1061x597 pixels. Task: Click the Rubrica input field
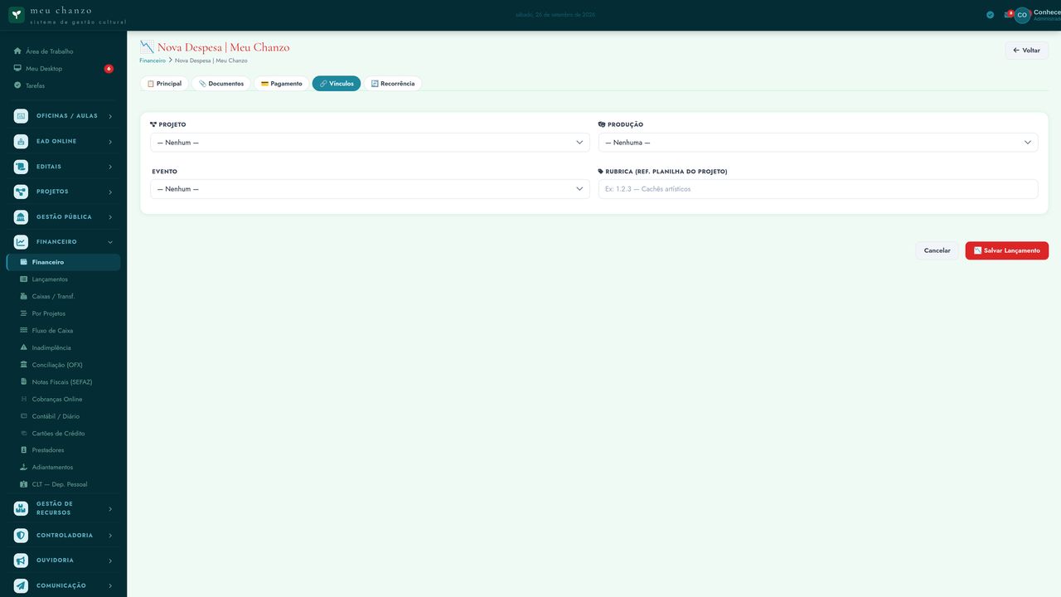click(x=818, y=189)
